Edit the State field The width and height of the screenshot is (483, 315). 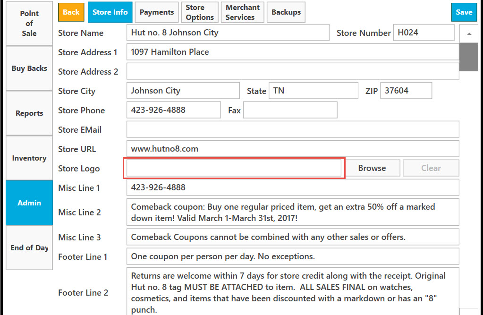pyautogui.click(x=314, y=91)
